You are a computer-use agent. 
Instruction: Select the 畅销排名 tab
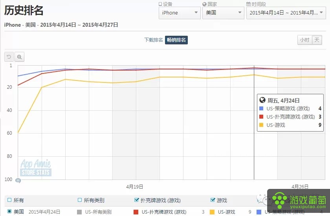[x=176, y=40]
